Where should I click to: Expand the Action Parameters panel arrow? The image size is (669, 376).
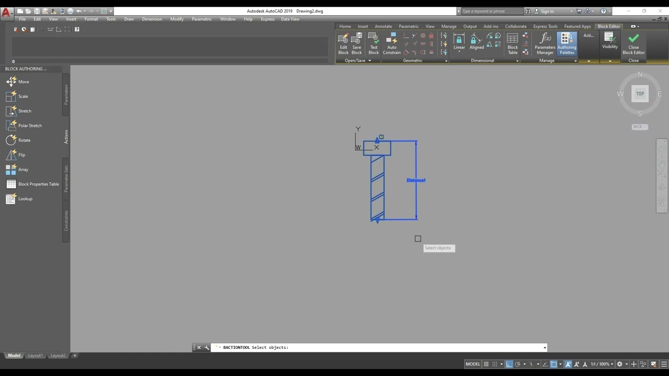[x=589, y=61]
